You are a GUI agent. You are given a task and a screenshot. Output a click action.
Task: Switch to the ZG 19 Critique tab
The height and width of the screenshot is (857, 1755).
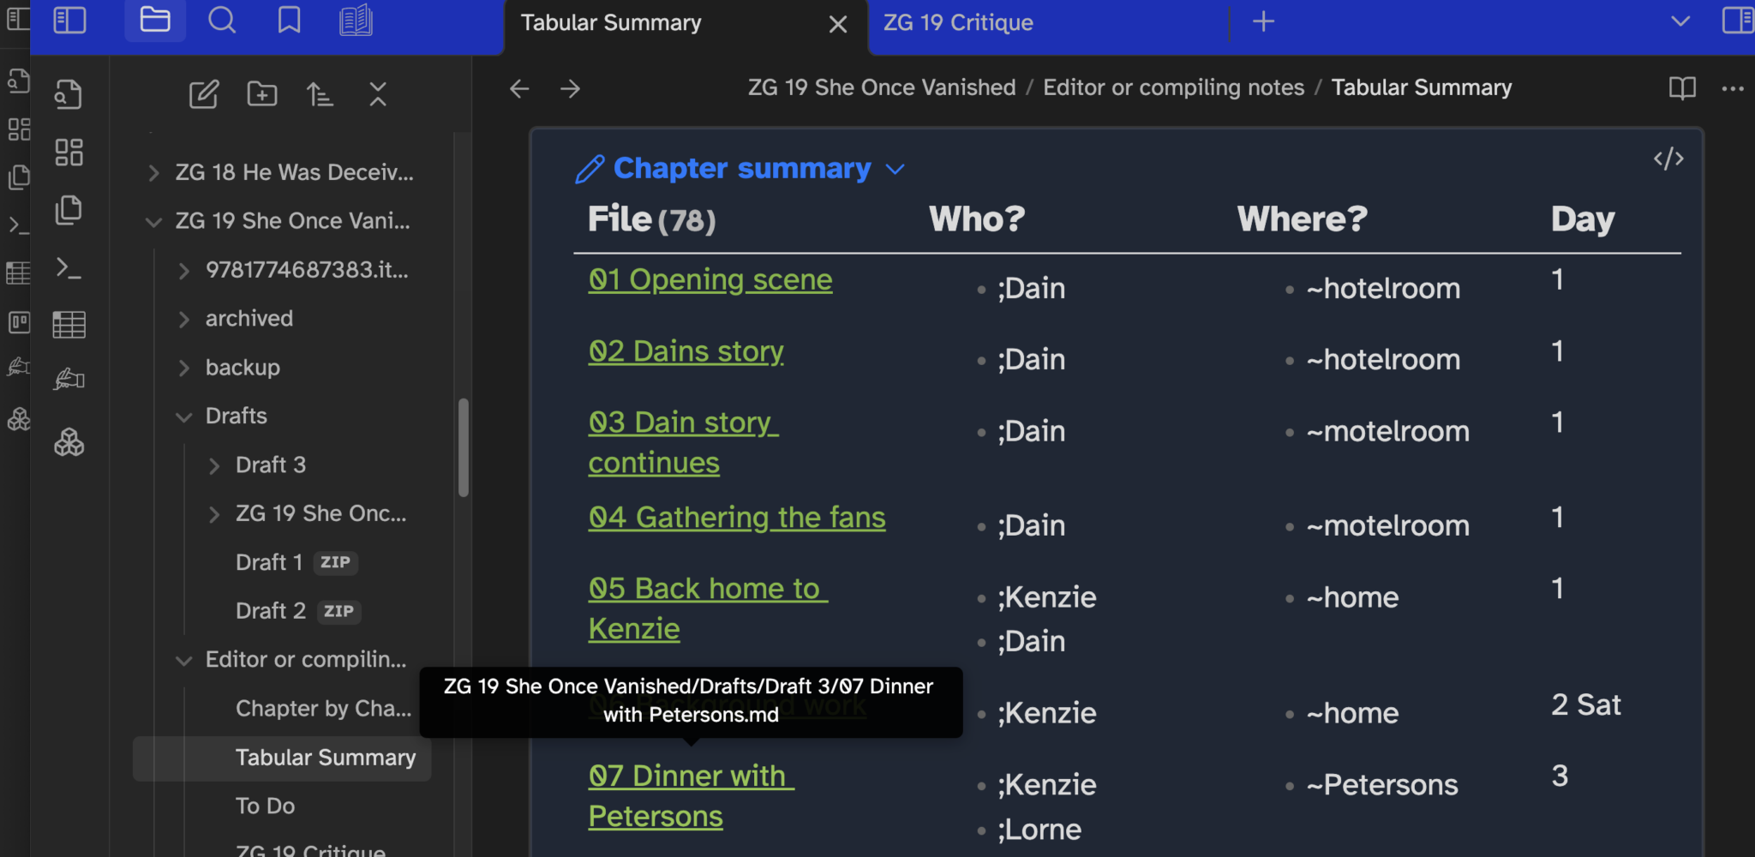point(957,22)
